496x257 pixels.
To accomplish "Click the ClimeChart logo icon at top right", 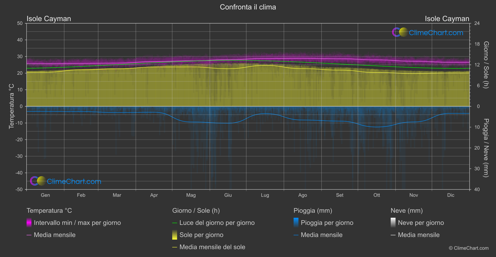I will tap(400, 32).
